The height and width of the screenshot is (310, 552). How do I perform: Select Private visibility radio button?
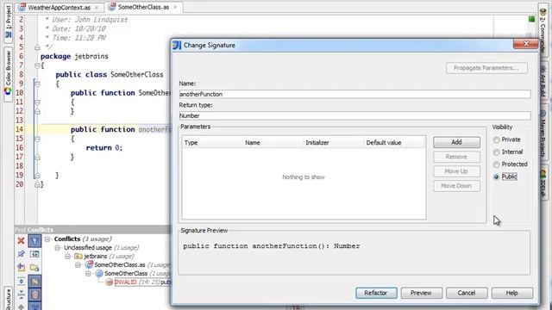click(497, 139)
